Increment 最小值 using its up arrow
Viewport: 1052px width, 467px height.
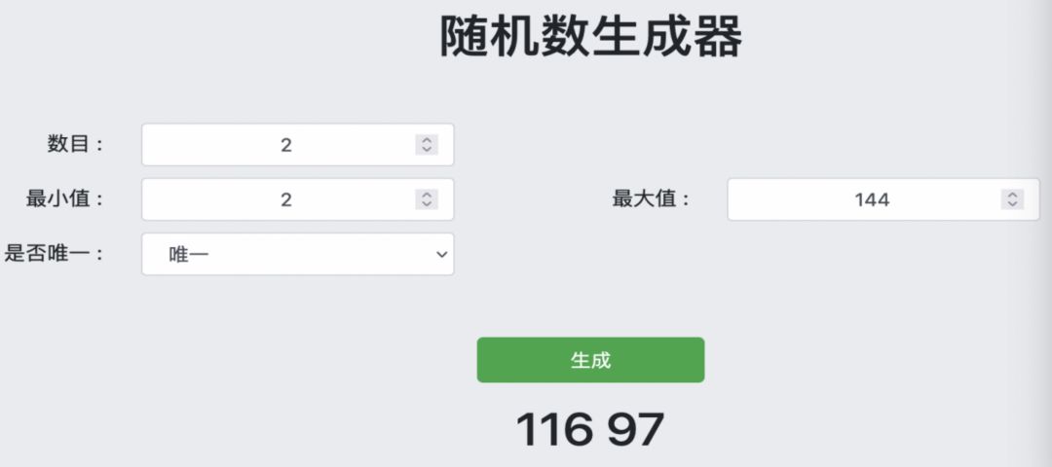pos(426,195)
